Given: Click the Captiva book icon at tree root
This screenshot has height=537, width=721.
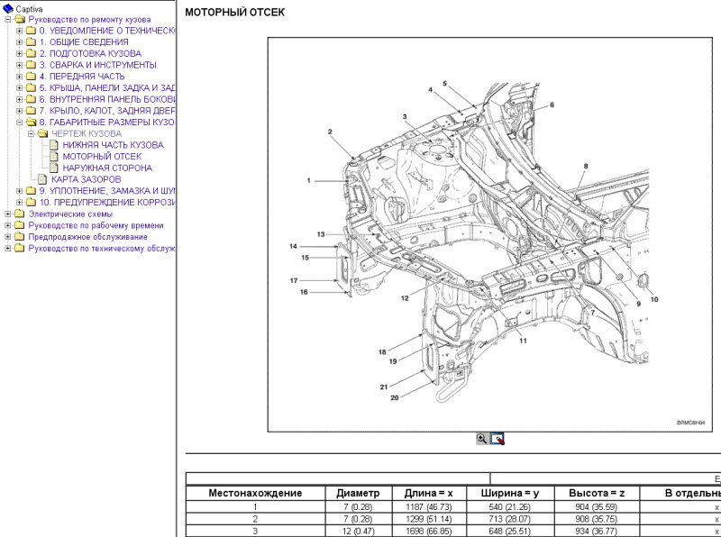Looking at the screenshot, I should tap(8, 8).
